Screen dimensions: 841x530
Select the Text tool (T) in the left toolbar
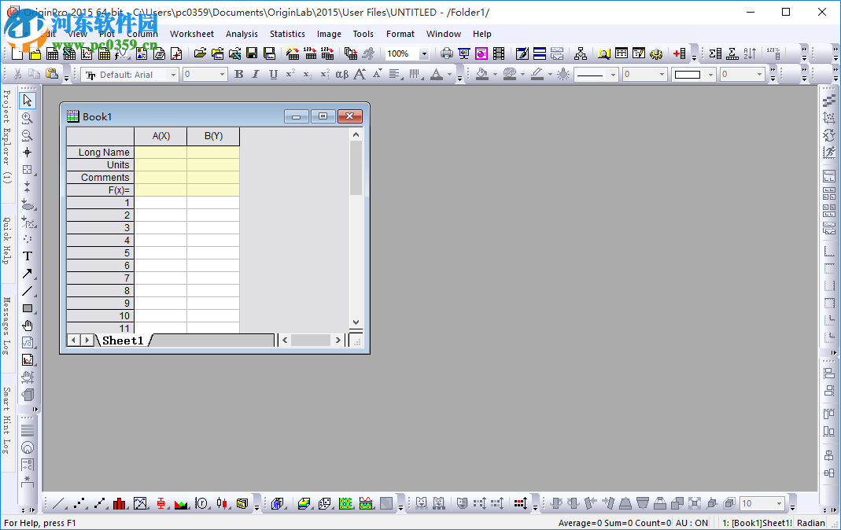[28, 256]
